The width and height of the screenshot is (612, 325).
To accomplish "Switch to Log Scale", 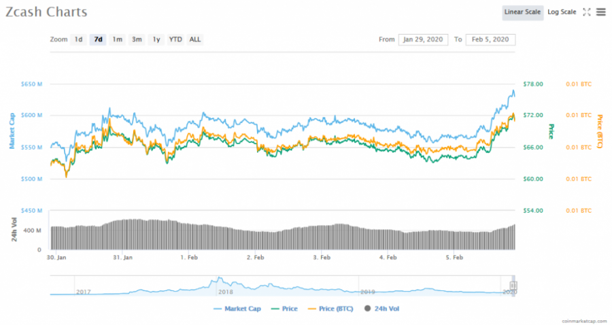I will tap(562, 12).
